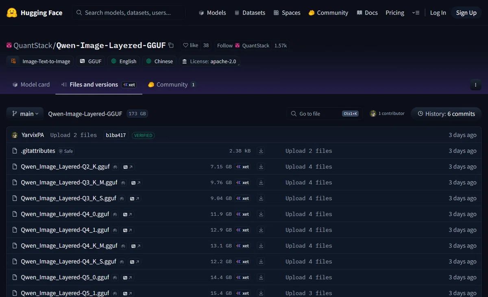This screenshot has width=488, height=297.
Task: Click the Image-Text-to-Image tag
Action: [40, 61]
